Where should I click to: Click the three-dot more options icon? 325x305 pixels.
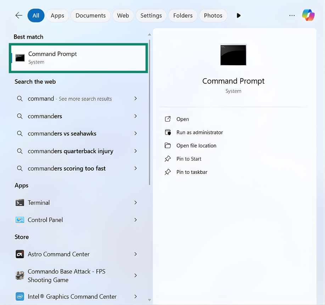[x=292, y=16]
